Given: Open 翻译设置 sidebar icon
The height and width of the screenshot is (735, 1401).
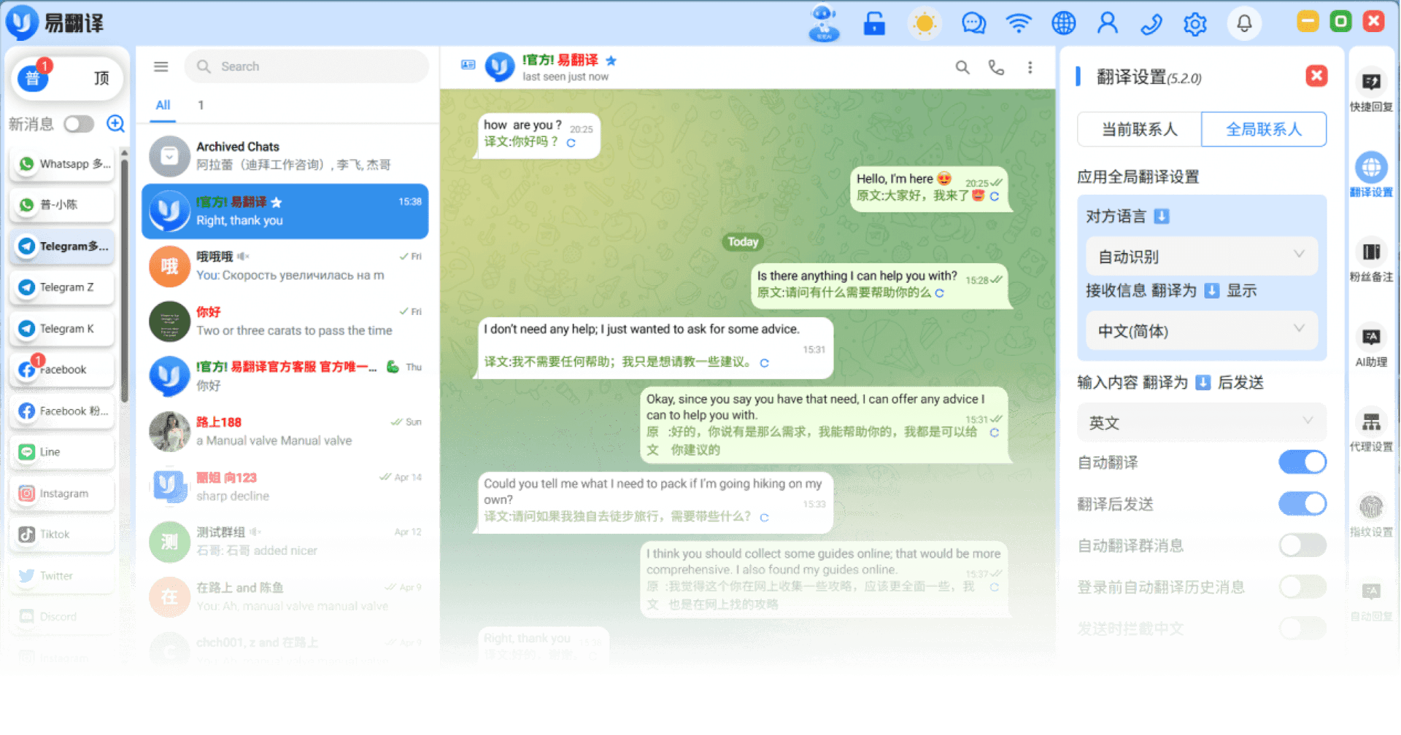Looking at the screenshot, I should pyautogui.click(x=1371, y=175).
